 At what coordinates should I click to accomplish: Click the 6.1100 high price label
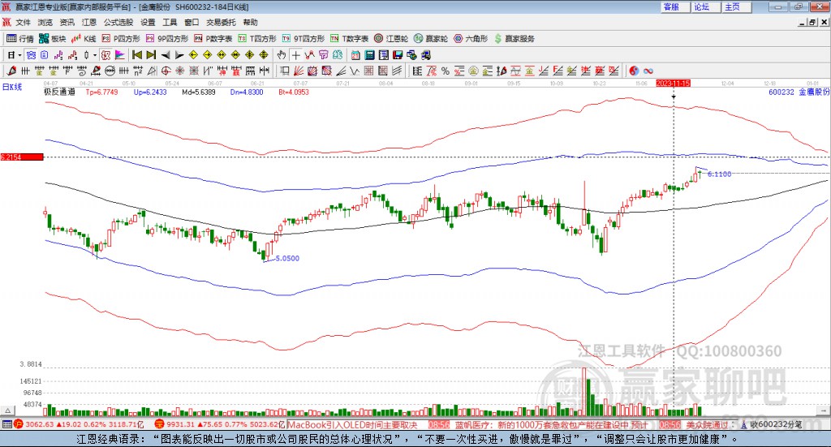719,174
